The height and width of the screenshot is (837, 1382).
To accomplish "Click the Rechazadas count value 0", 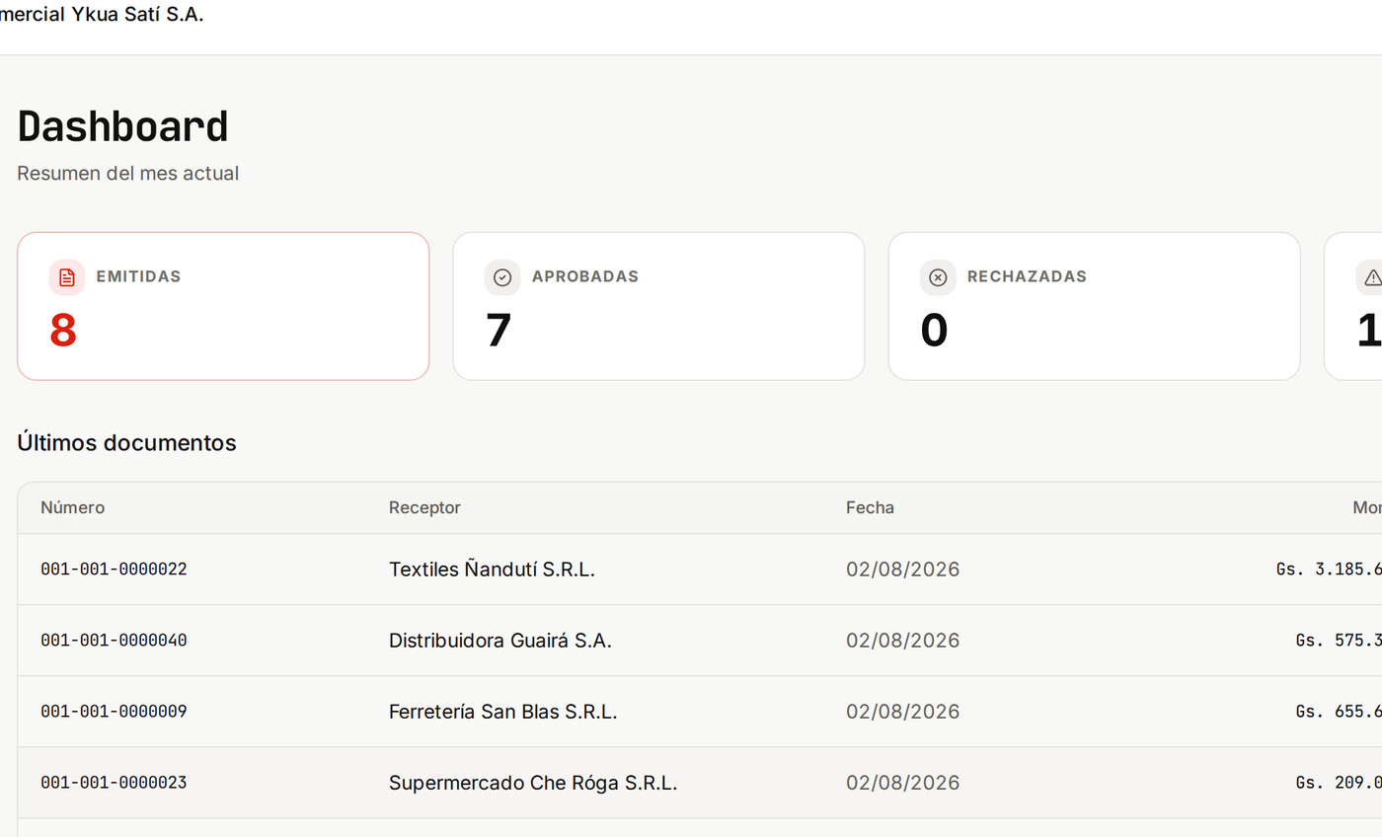I will (x=934, y=331).
